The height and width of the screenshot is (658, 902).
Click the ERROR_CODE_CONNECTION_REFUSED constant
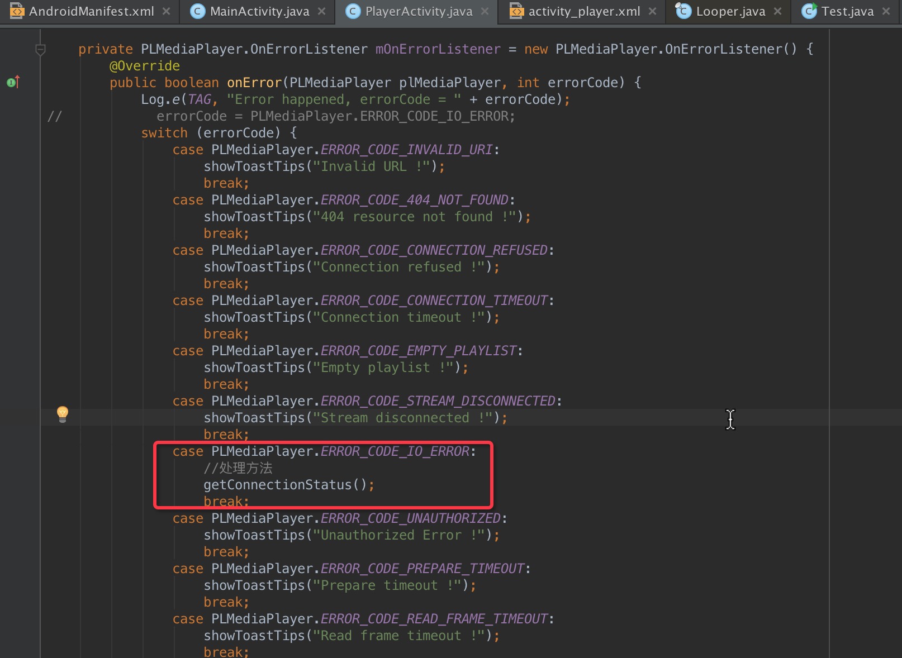pyautogui.click(x=434, y=250)
